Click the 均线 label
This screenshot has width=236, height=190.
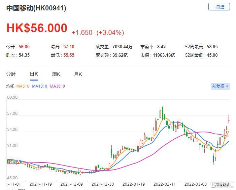click(10, 86)
